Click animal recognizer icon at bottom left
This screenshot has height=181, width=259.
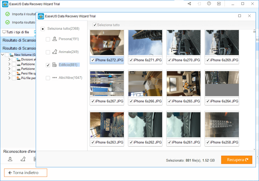click(23, 159)
